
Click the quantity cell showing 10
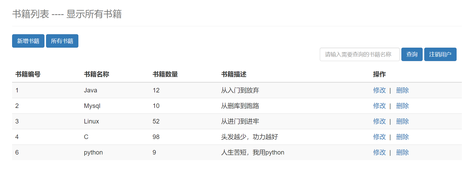(156, 106)
